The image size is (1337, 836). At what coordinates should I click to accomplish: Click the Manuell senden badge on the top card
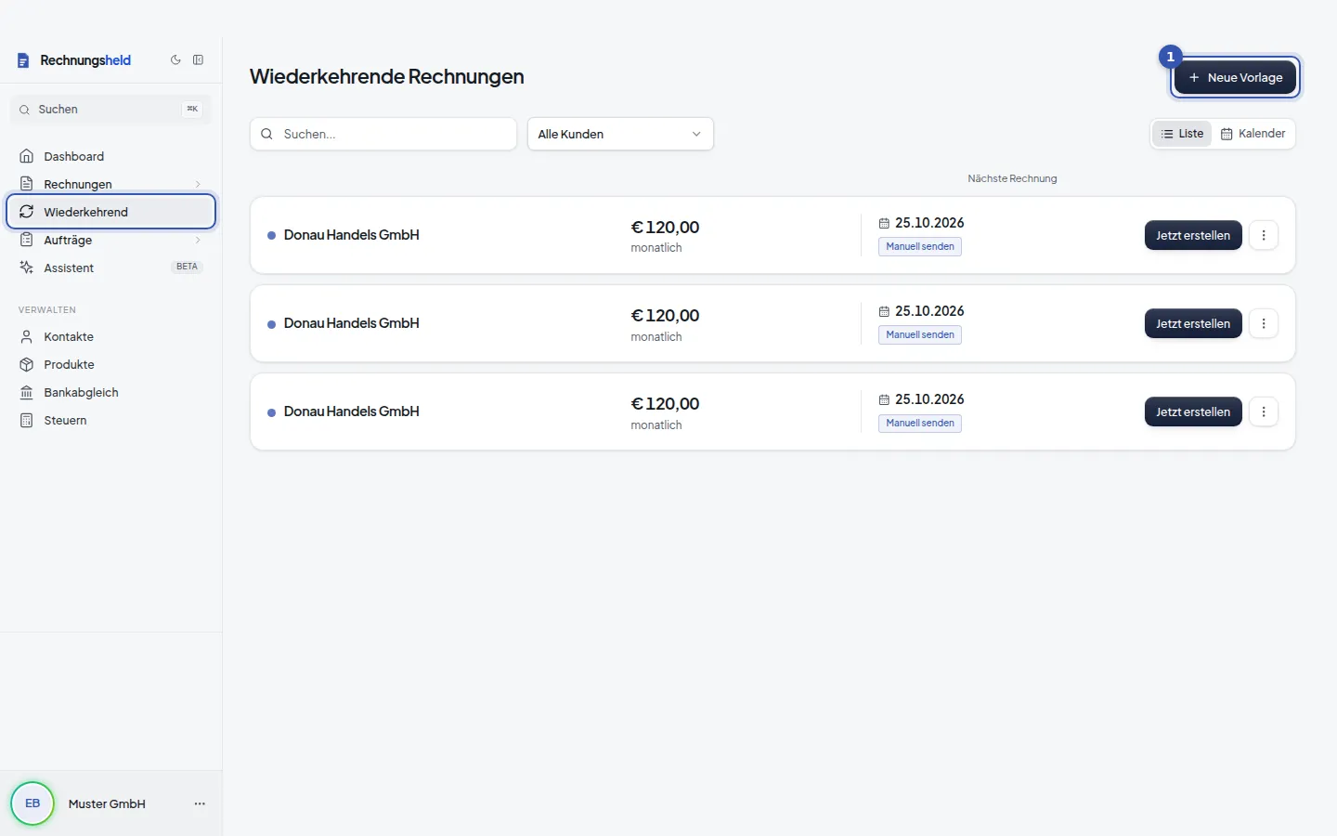click(x=920, y=247)
